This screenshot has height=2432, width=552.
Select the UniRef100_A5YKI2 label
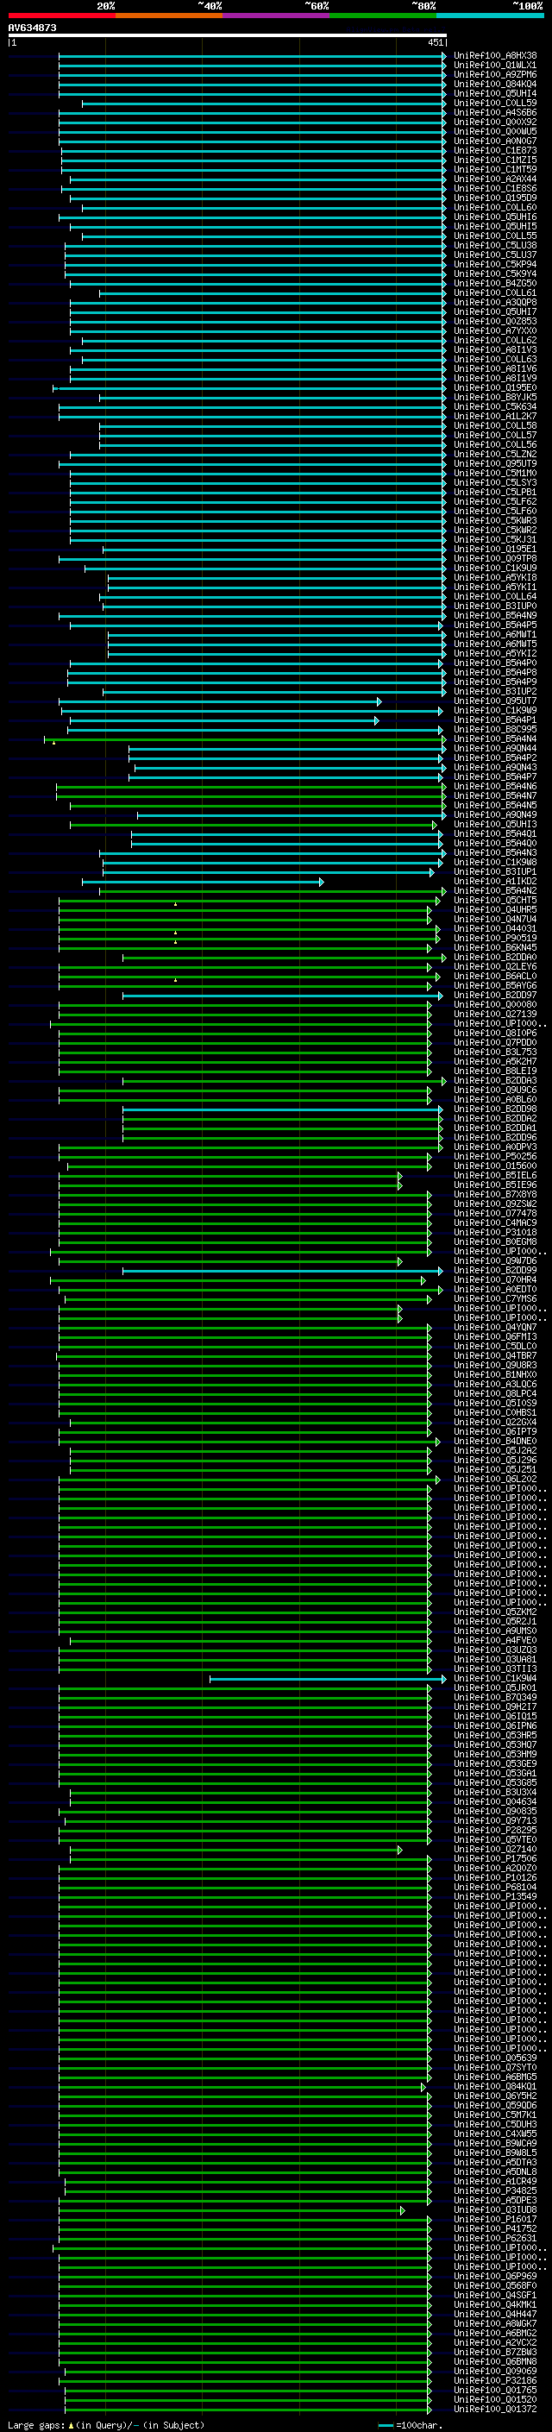point(494,654)
